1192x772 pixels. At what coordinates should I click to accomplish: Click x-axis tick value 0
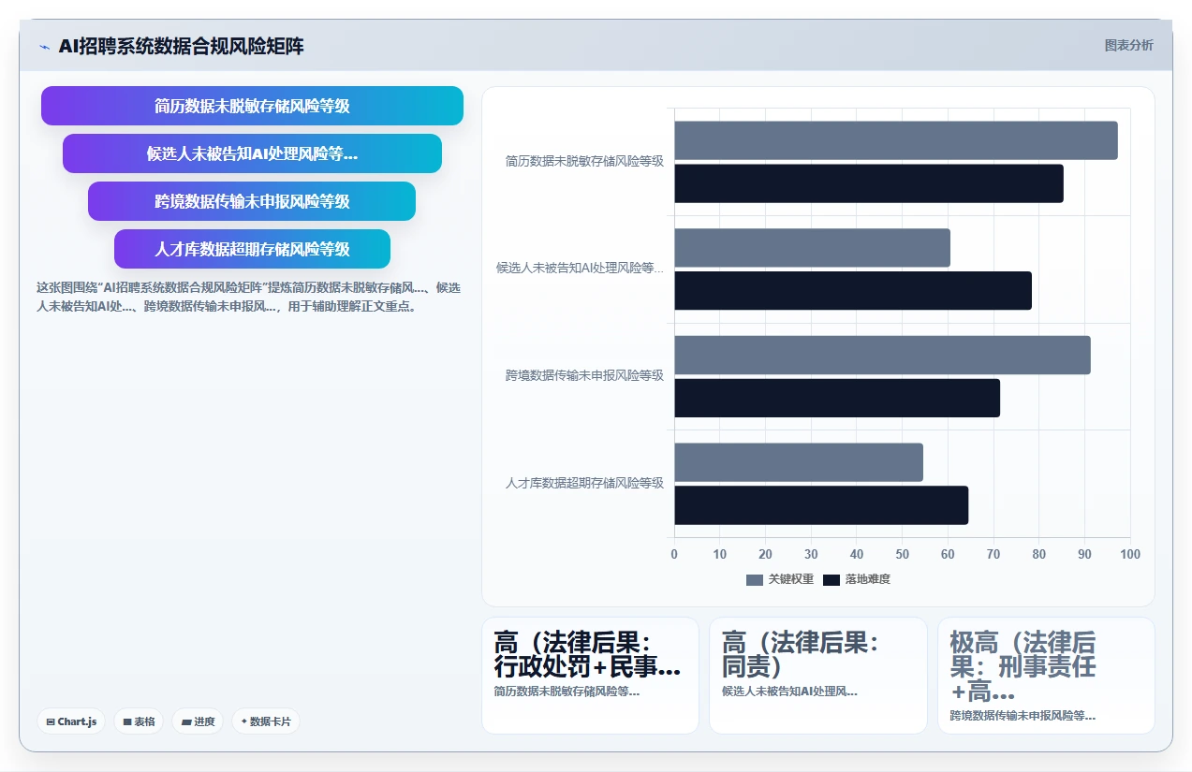point(674,554)
